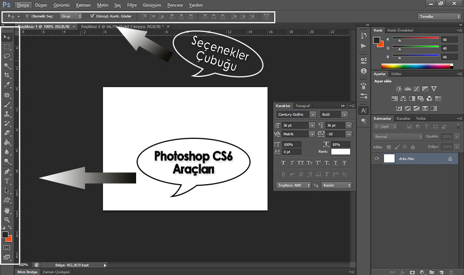Select the Move tool in toolbox

click(7, 37)
